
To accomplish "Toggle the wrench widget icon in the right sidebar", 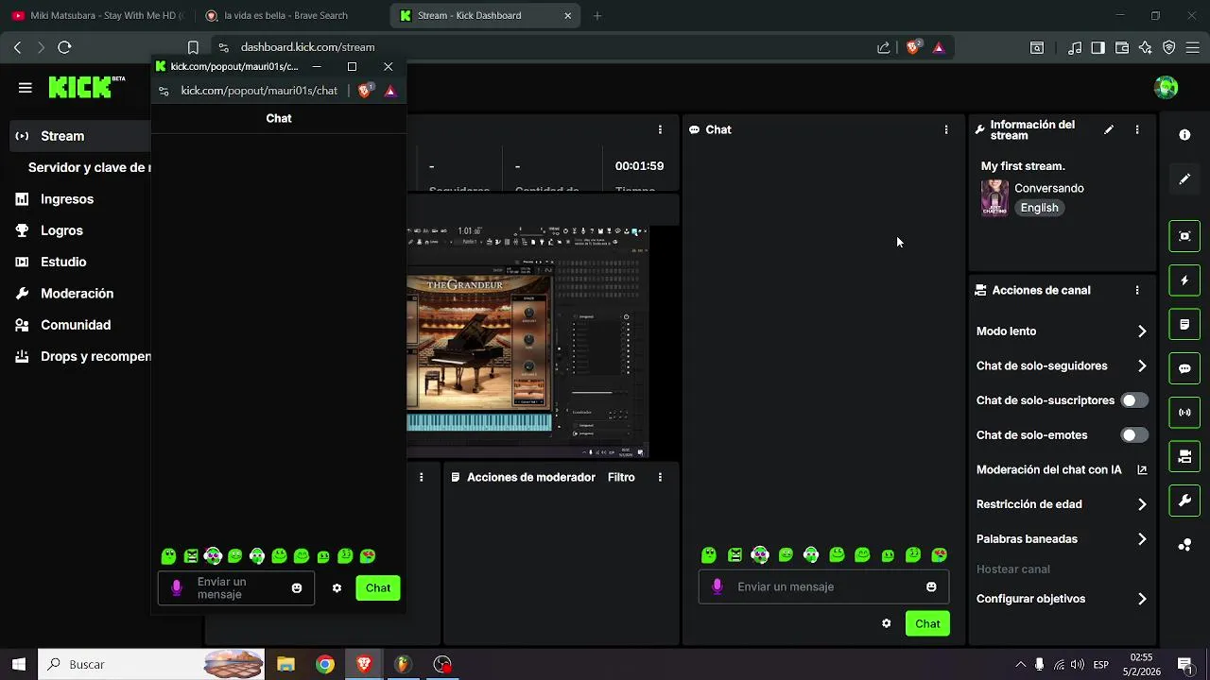I will (1184, 501).
